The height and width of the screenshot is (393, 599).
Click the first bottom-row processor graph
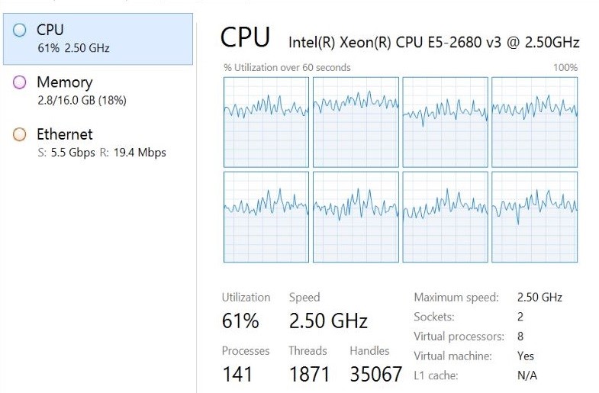coord(266,217)
